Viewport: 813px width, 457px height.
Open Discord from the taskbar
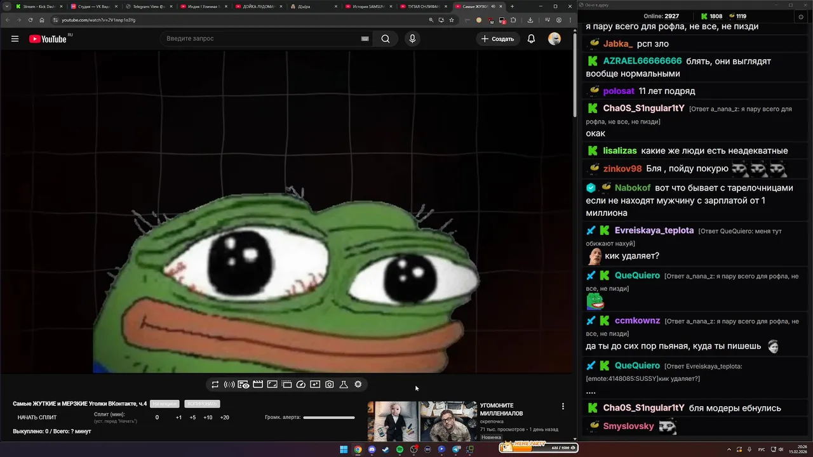point(372,449)
